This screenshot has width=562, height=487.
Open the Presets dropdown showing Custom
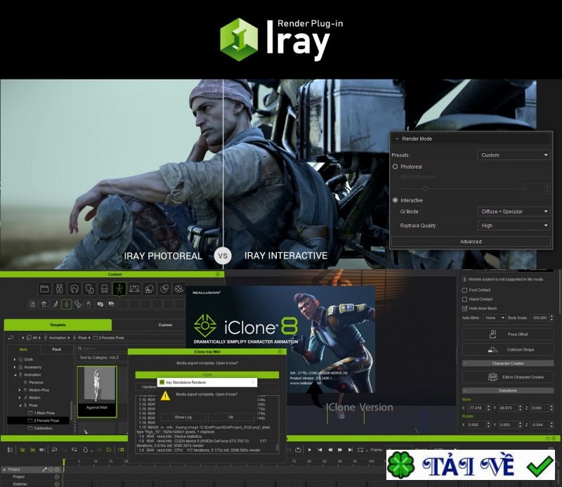(x=514, y=155)
